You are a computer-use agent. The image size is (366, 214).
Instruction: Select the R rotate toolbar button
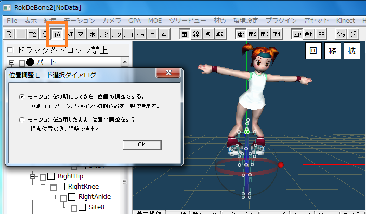[x=9, y=34]
